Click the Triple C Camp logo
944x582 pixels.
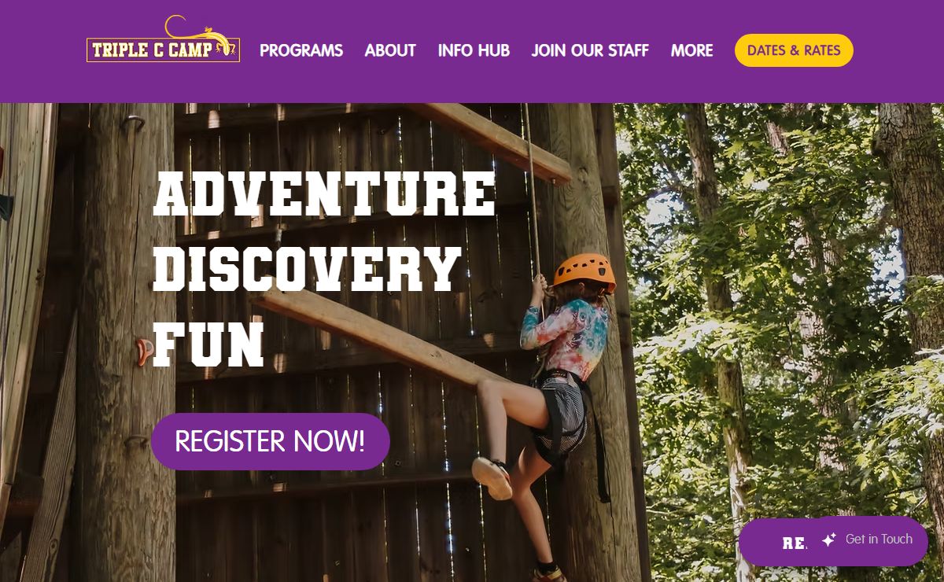coord(163,39)
